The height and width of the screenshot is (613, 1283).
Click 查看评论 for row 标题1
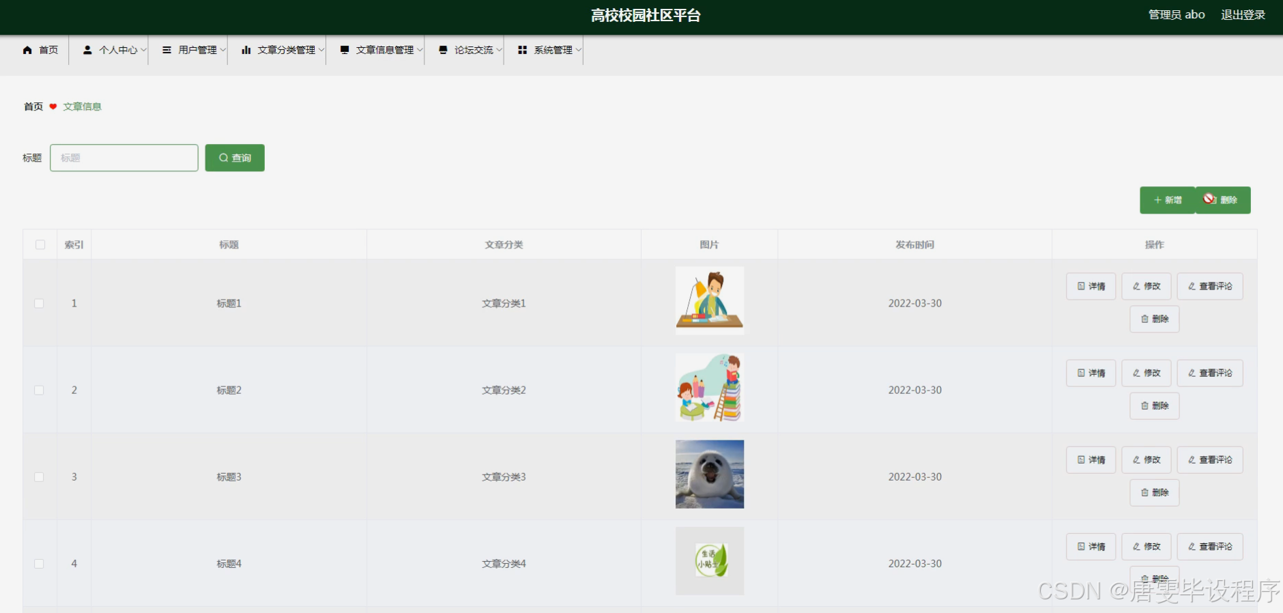[1210, 286]
